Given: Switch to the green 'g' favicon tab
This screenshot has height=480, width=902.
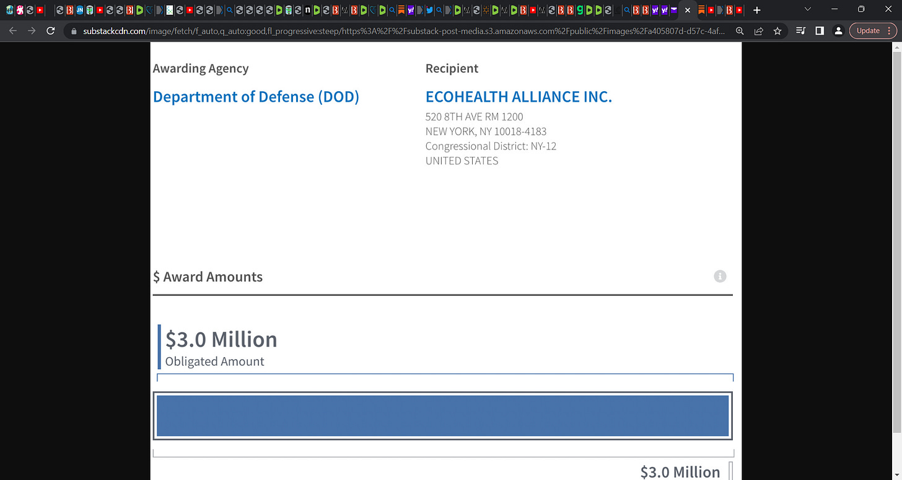Looking at the screenshot, I should pyautogui.click(x=580, y=10).
